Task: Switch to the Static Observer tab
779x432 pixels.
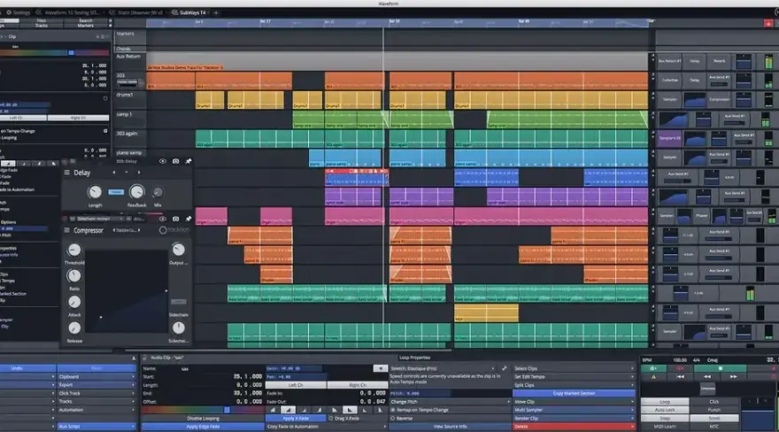Action: 136,12
